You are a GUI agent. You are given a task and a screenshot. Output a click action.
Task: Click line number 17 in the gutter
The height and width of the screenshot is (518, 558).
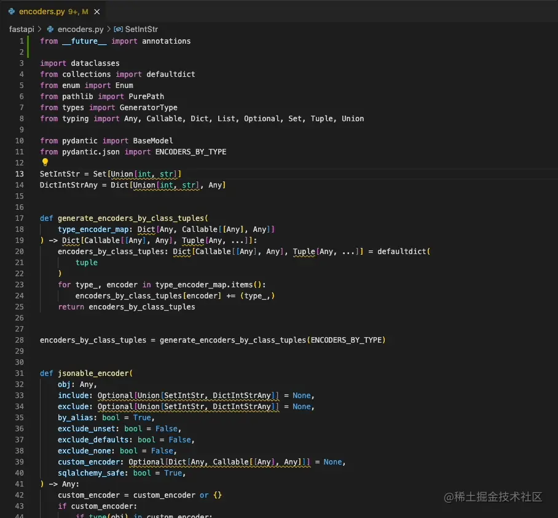point(19,218)
